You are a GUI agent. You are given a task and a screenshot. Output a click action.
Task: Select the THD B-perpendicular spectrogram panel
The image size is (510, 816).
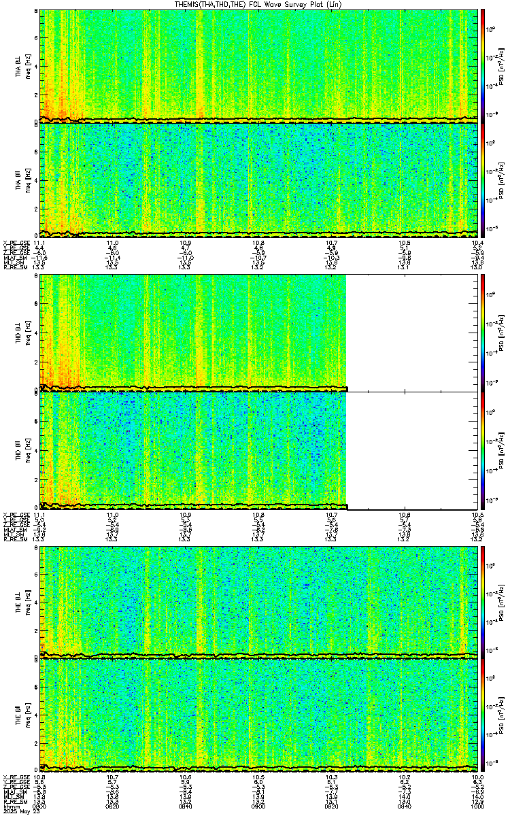[259, 333]
